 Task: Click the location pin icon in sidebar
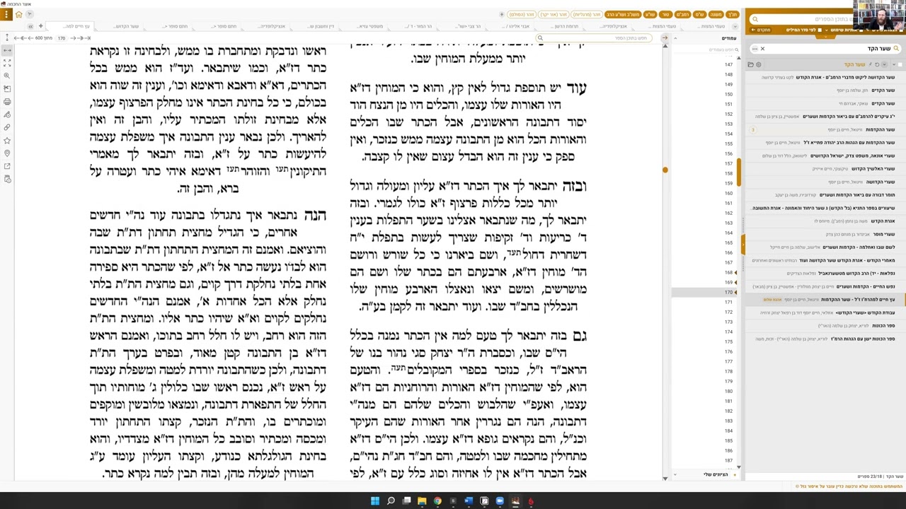coord(7,153)
